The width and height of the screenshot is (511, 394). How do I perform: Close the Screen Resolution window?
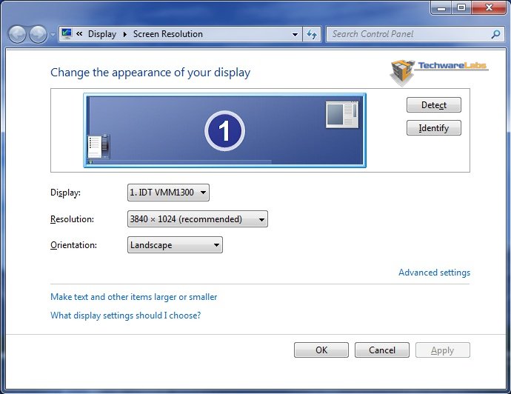489,7
